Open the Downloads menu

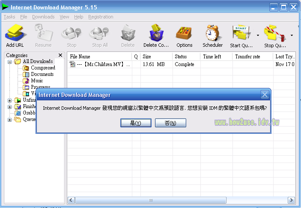point(43,17)
